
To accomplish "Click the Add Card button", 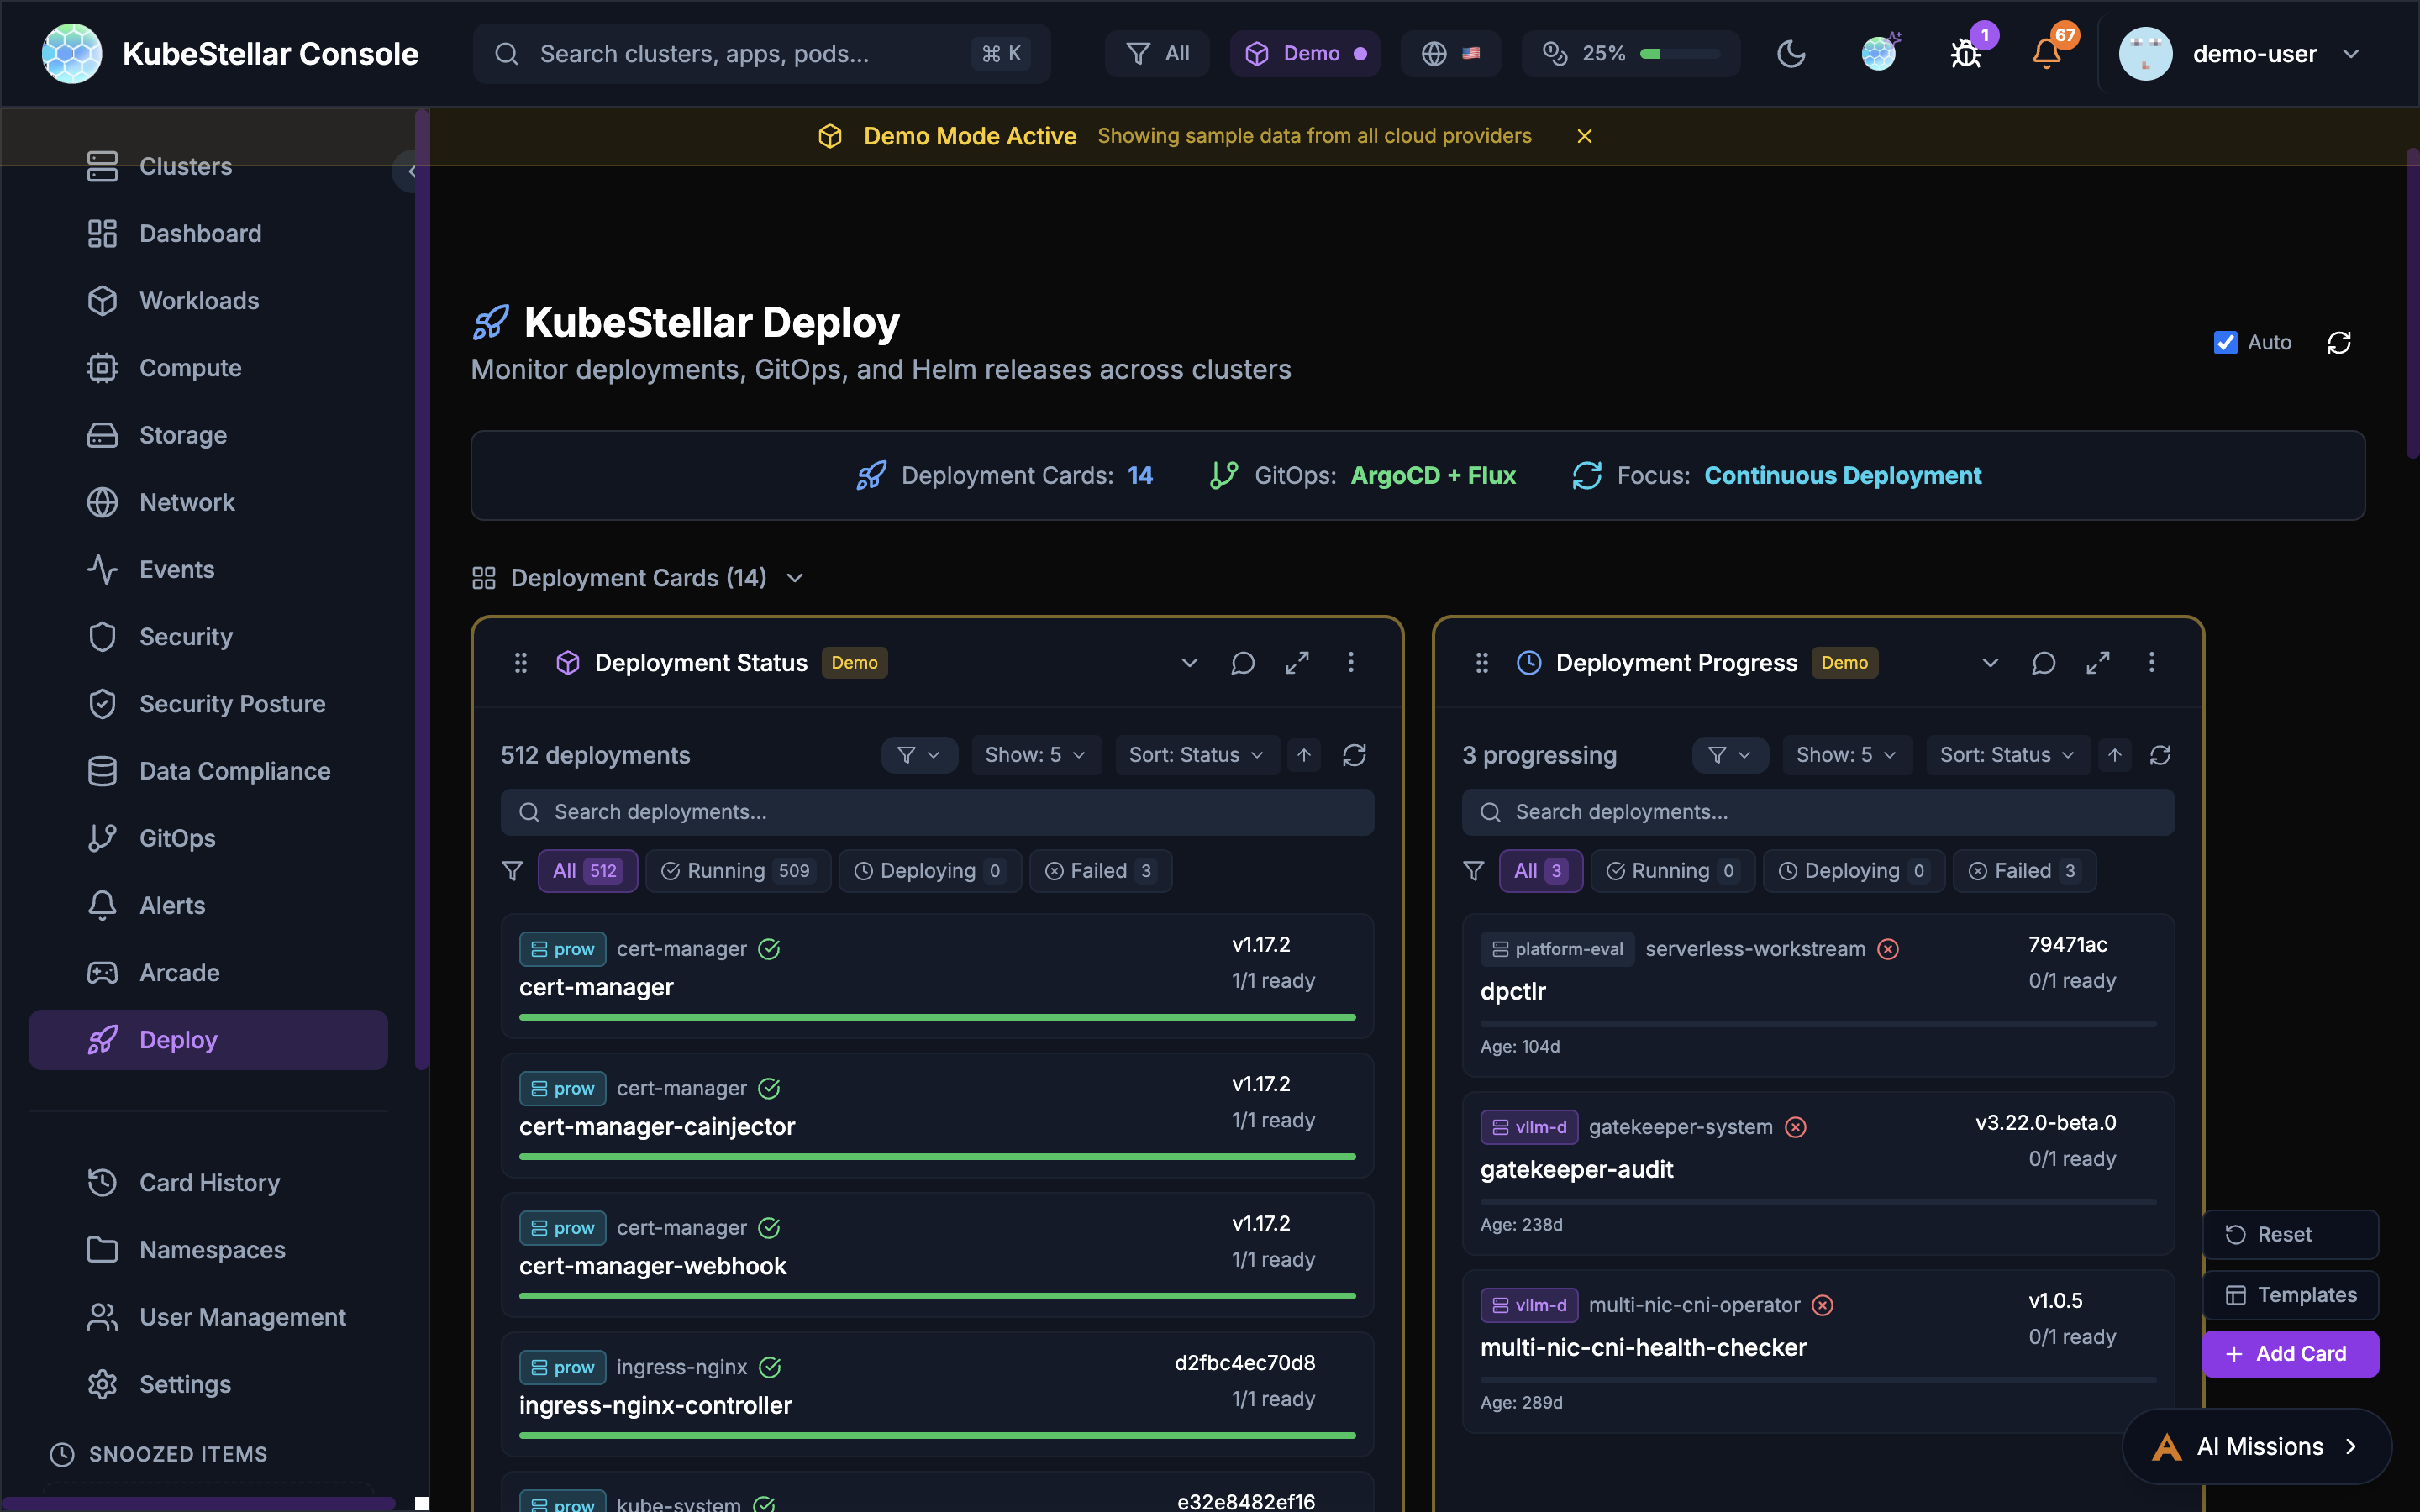I will click(2290, 1353).
